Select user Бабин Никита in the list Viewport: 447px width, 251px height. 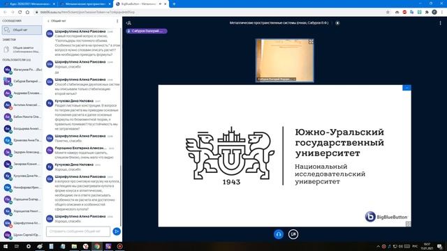(x=22, y=116)
